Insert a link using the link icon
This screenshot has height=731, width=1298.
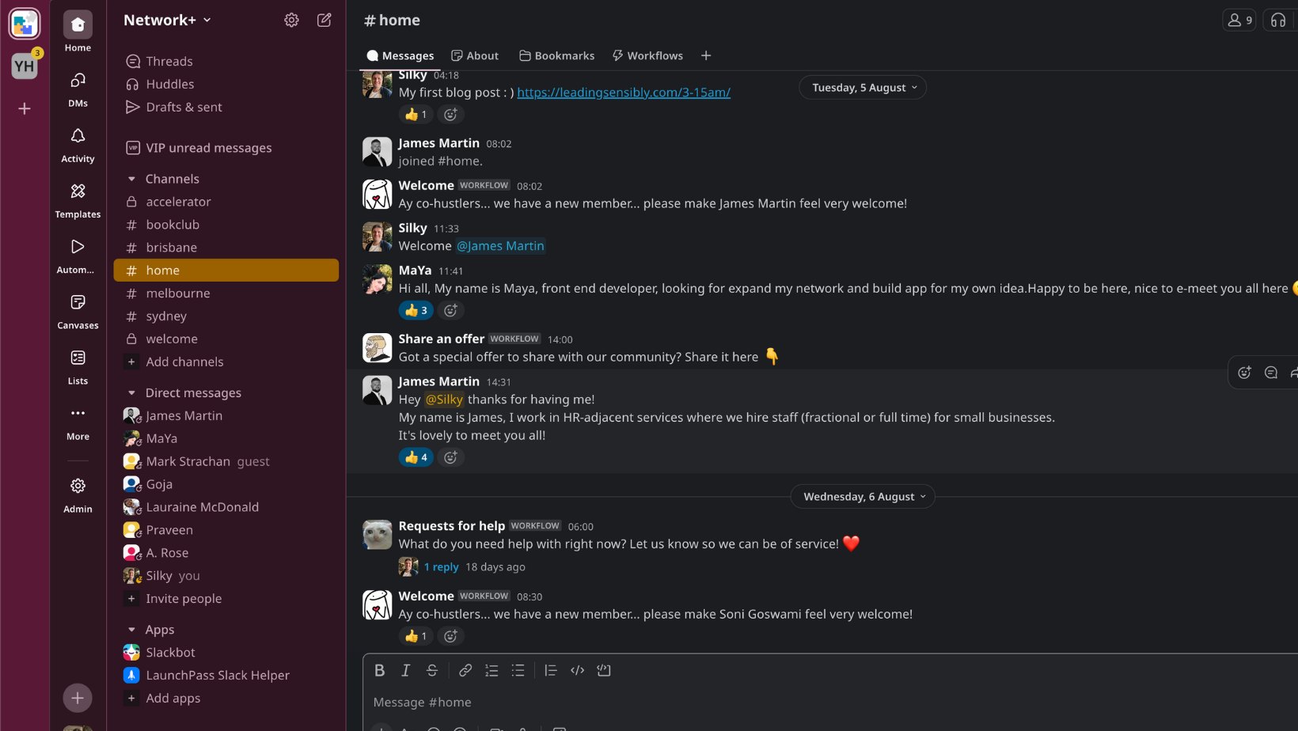pyautogui.click(x=465, y=670)
